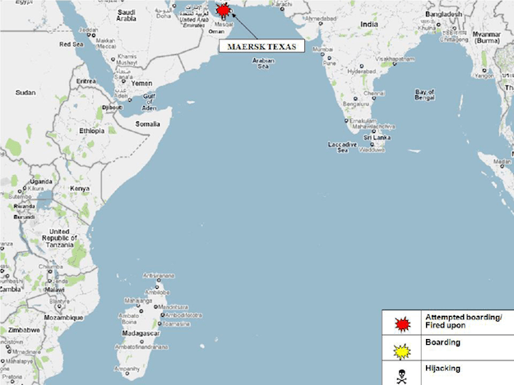Click the Hijacking legend text
514x385 pixels.
click(442, 369)
